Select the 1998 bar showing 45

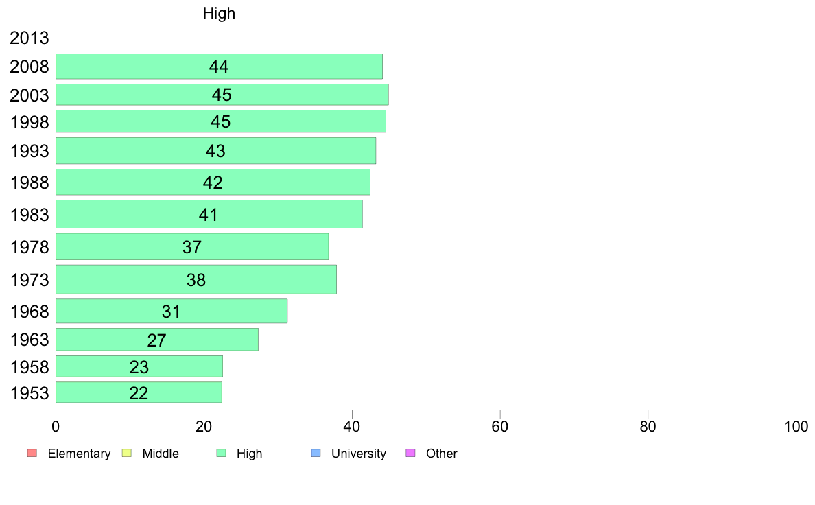tap(221, 121)
